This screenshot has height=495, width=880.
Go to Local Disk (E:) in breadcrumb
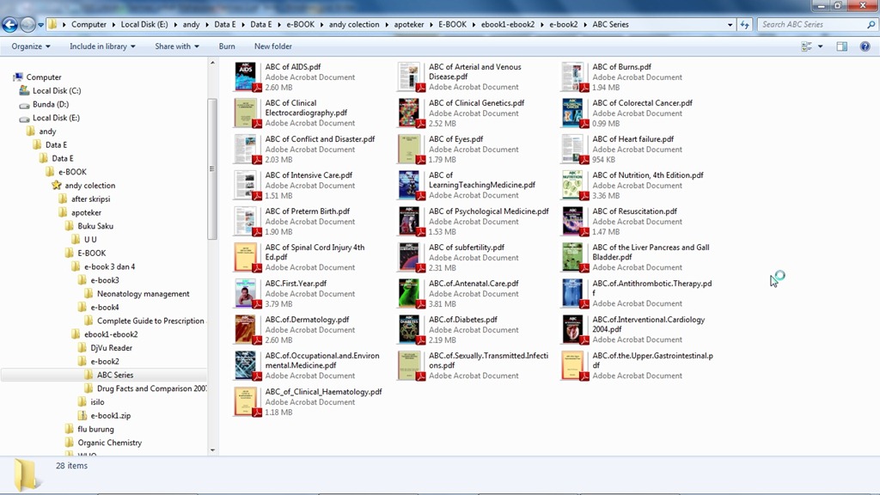point(144,25)
